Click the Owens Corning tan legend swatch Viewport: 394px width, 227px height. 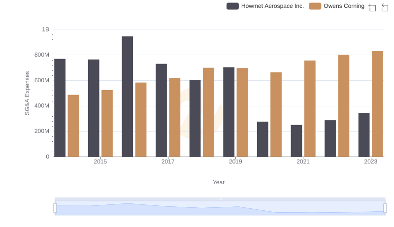pyautogui.click(x=315, y=6)
